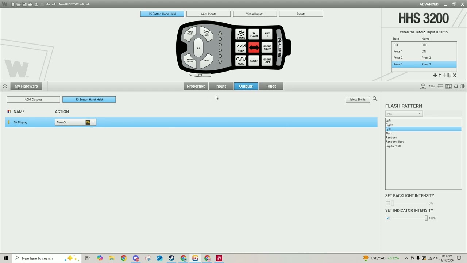Uncheck the Set Indicator Intensity checkbox
This screenshot has height=263, width=467.
tap(388, 218)
